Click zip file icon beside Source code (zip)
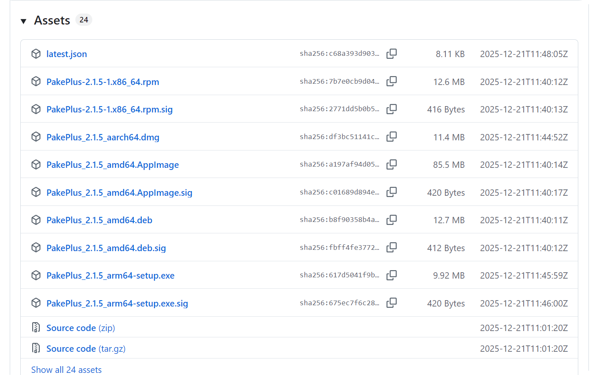This screenshot has height=375, width=591. click(x=36, y=327)
